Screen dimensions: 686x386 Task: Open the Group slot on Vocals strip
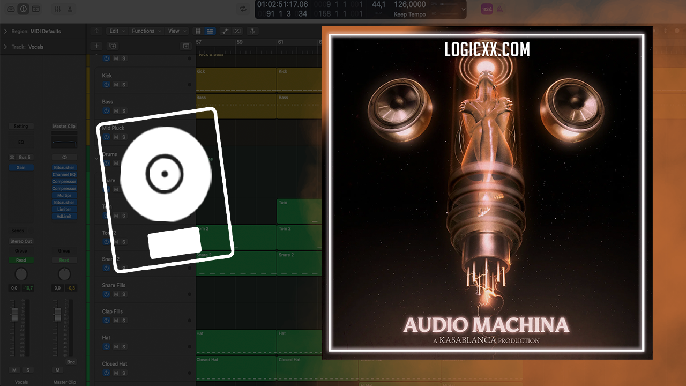(x=21, y=250)
